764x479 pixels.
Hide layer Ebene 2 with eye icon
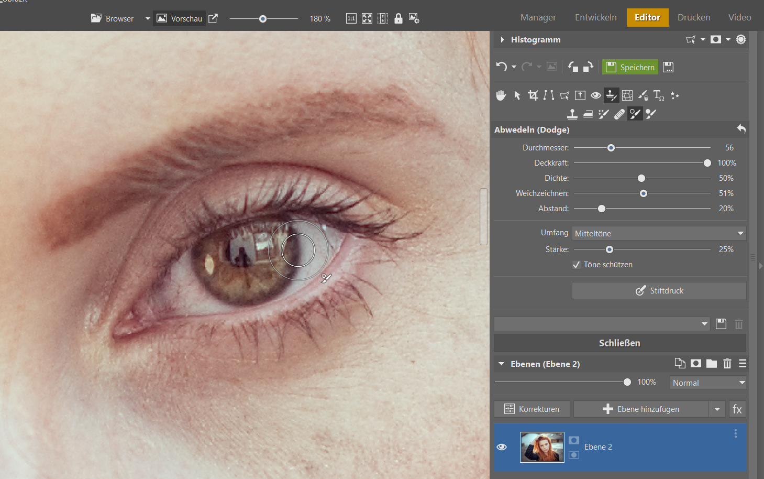point(502,447)
